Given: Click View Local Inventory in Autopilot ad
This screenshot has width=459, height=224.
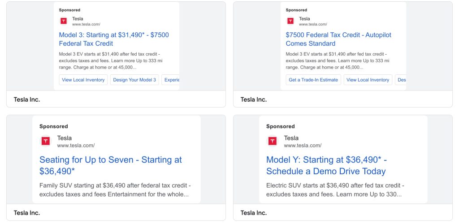Looking at the screenshot, I should coord(368,80).
